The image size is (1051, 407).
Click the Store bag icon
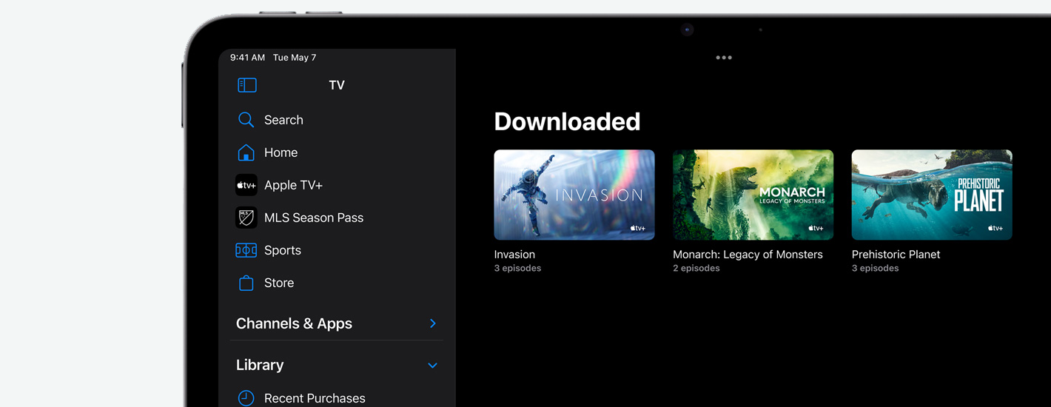pyautogui.click(x=246, y=283)
